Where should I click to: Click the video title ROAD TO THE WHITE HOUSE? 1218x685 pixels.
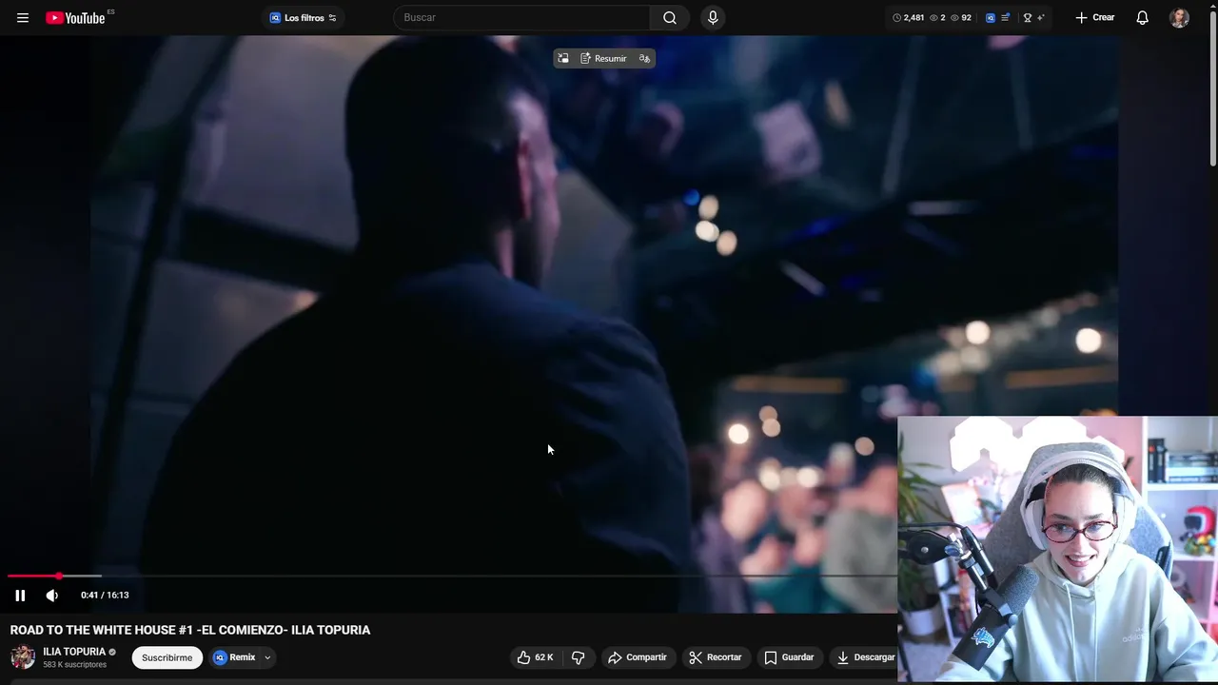[190, 630]
